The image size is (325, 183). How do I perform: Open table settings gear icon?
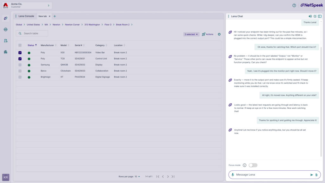click(219, 34)
